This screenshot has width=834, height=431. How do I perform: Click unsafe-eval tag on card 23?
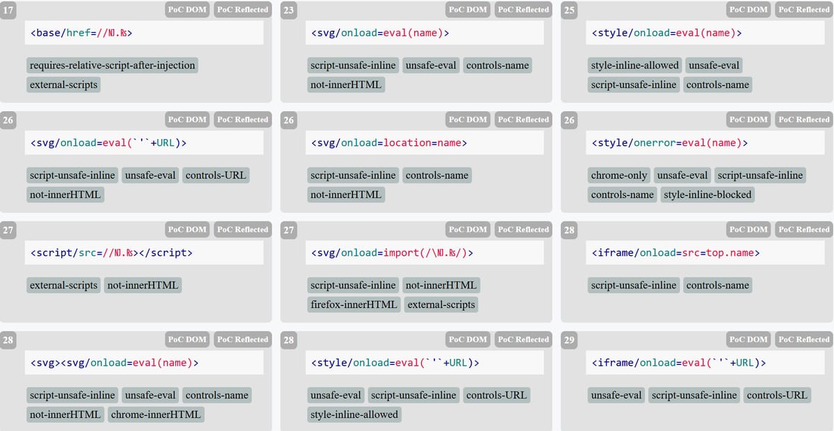click(x=431, y=65)
